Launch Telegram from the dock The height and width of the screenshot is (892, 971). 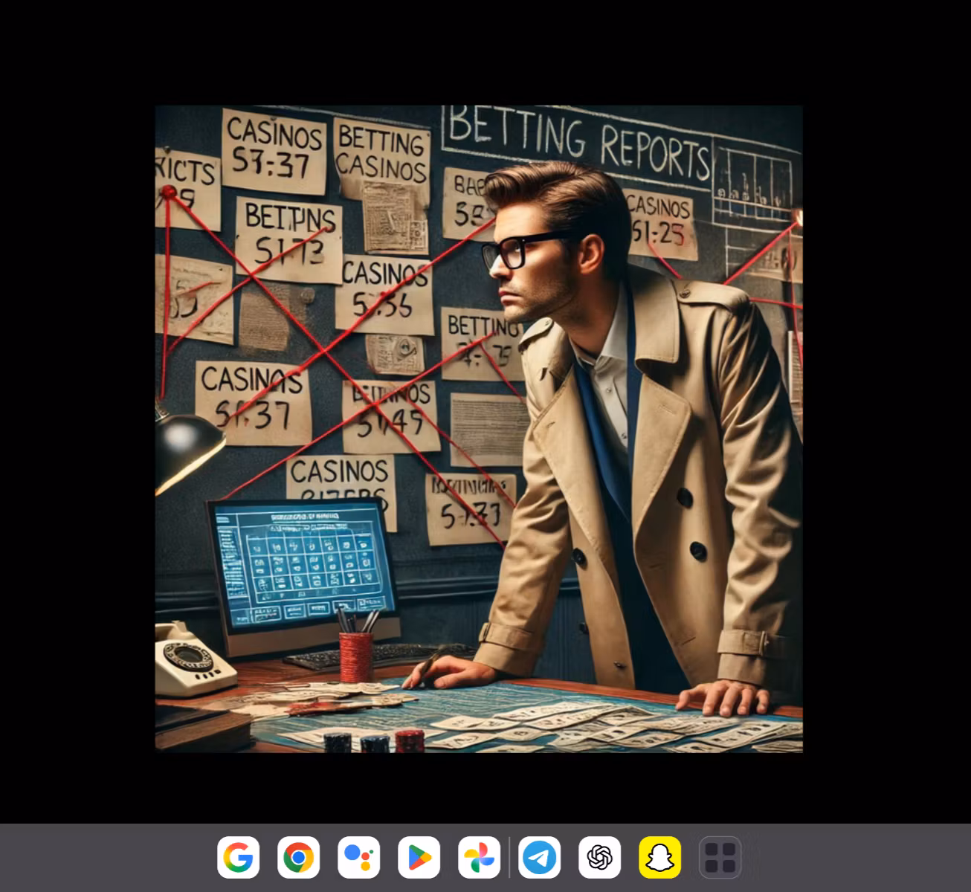point(540,857)
